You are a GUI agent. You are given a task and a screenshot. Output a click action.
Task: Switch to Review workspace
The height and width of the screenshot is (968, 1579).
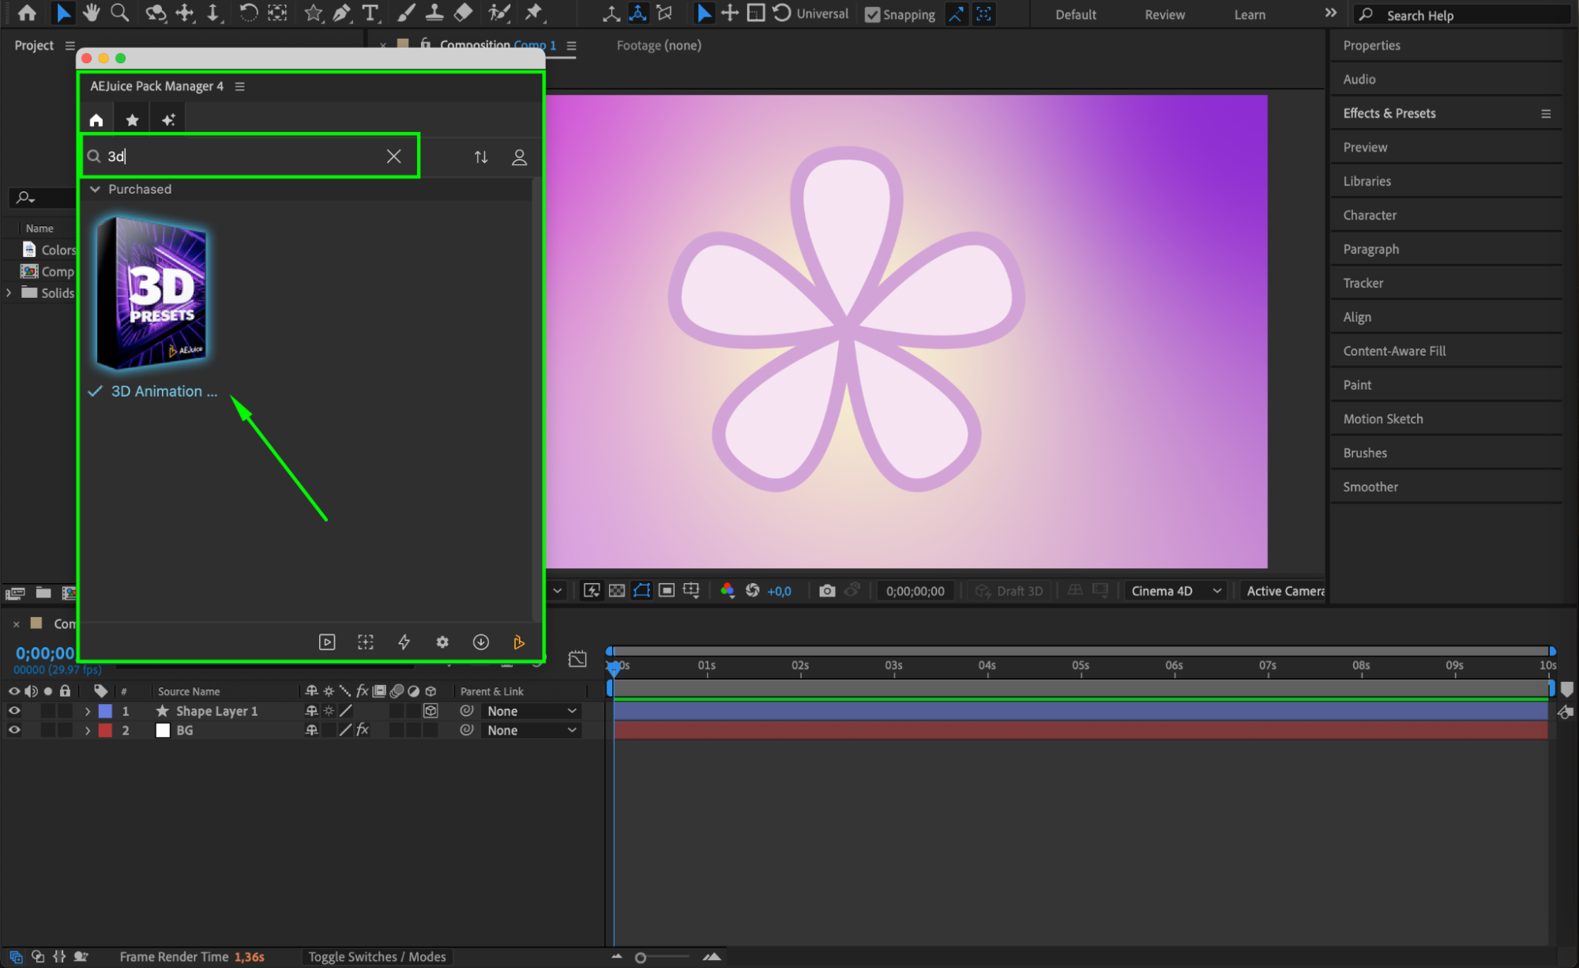(x=1164, y=14)
